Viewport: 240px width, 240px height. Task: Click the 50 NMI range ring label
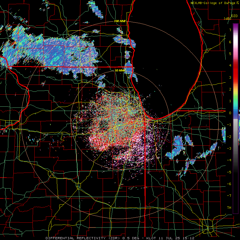pyautogui.click(x=120, y=70)
